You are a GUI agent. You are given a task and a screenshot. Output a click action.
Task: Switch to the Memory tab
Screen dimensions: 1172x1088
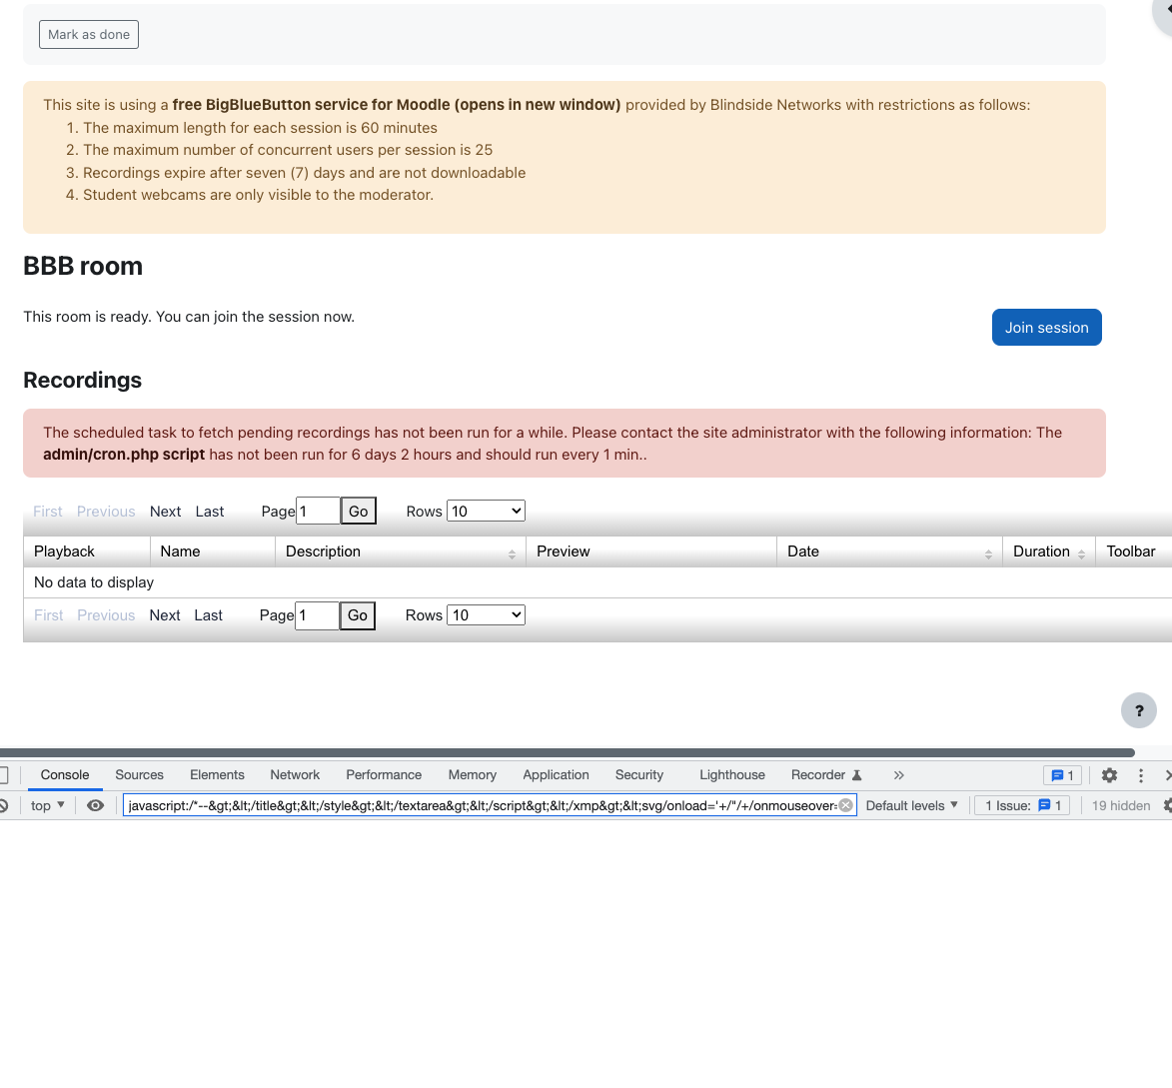point(473,775)
